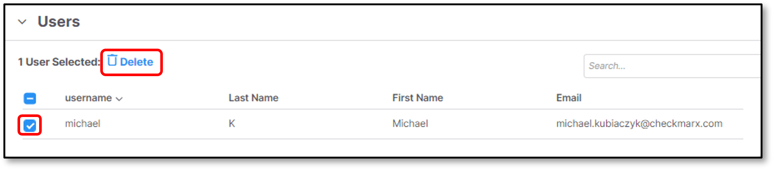Click the last name K cell
The height and width of the screenshot is (169, 773).
click(232, 123)
